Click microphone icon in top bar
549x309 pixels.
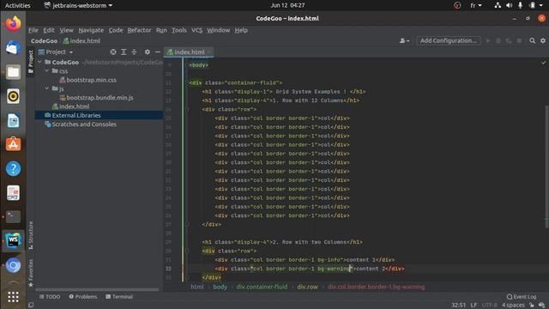pyautogui.click(x=521, y=5)
